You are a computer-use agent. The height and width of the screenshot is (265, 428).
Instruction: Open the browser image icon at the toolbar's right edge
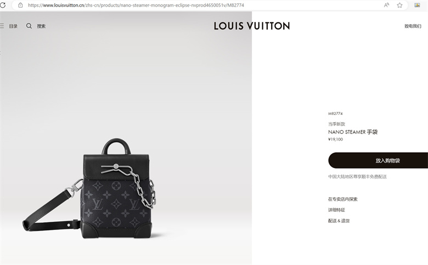[x=417, y=5]
